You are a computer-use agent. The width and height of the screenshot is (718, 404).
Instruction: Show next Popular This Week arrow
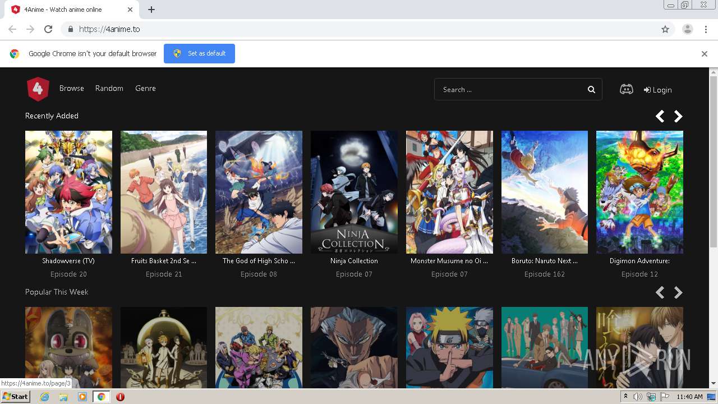[x=678, y=292]
